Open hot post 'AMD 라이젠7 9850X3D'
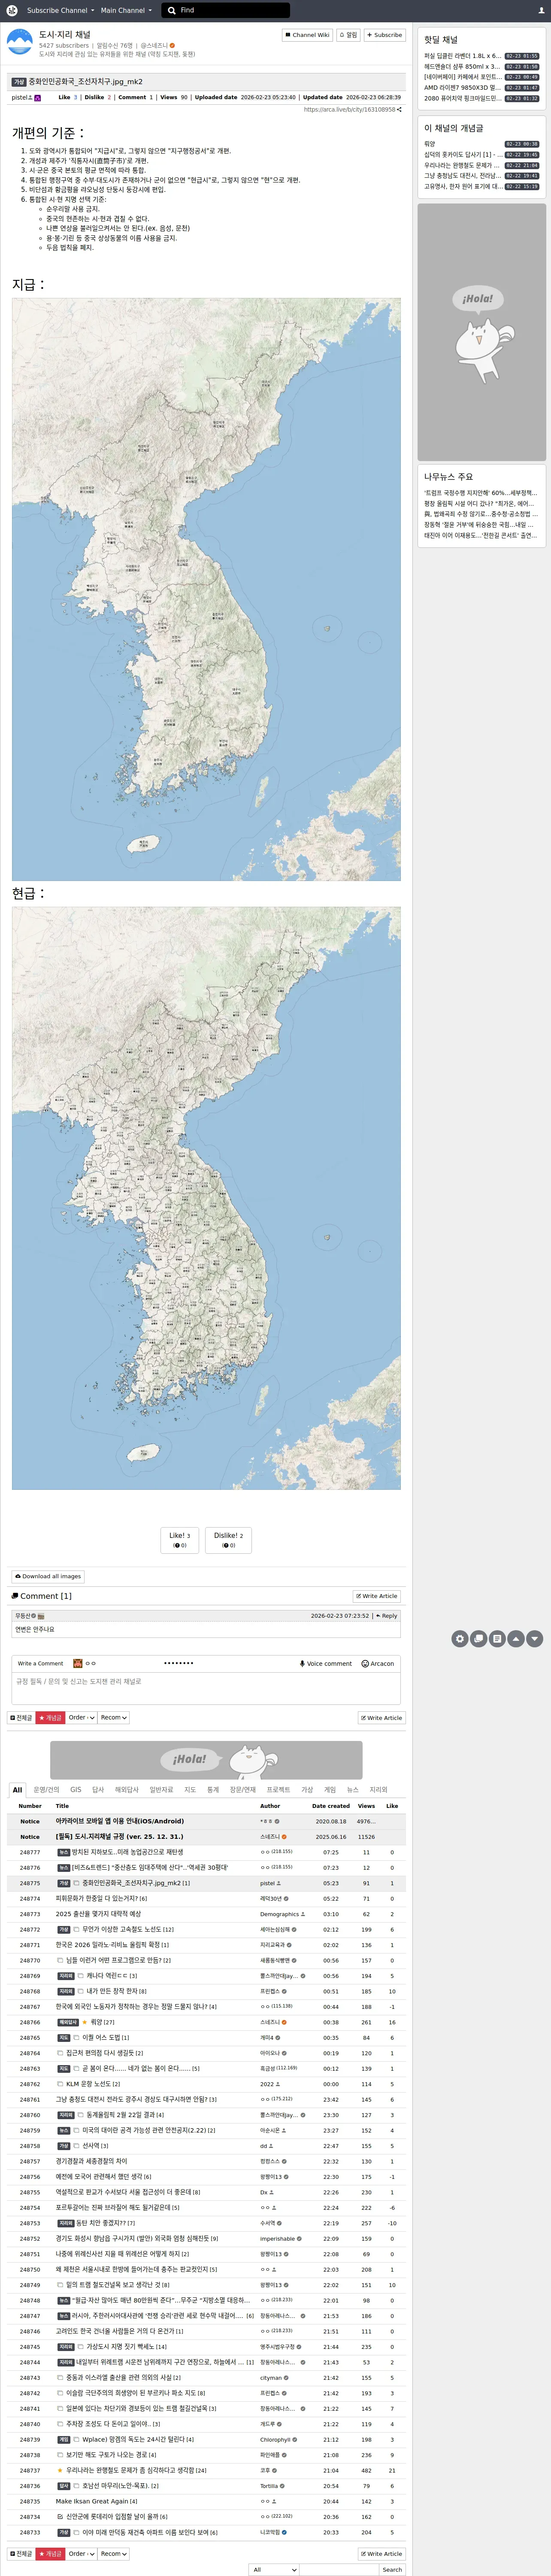 click(462, 88)
